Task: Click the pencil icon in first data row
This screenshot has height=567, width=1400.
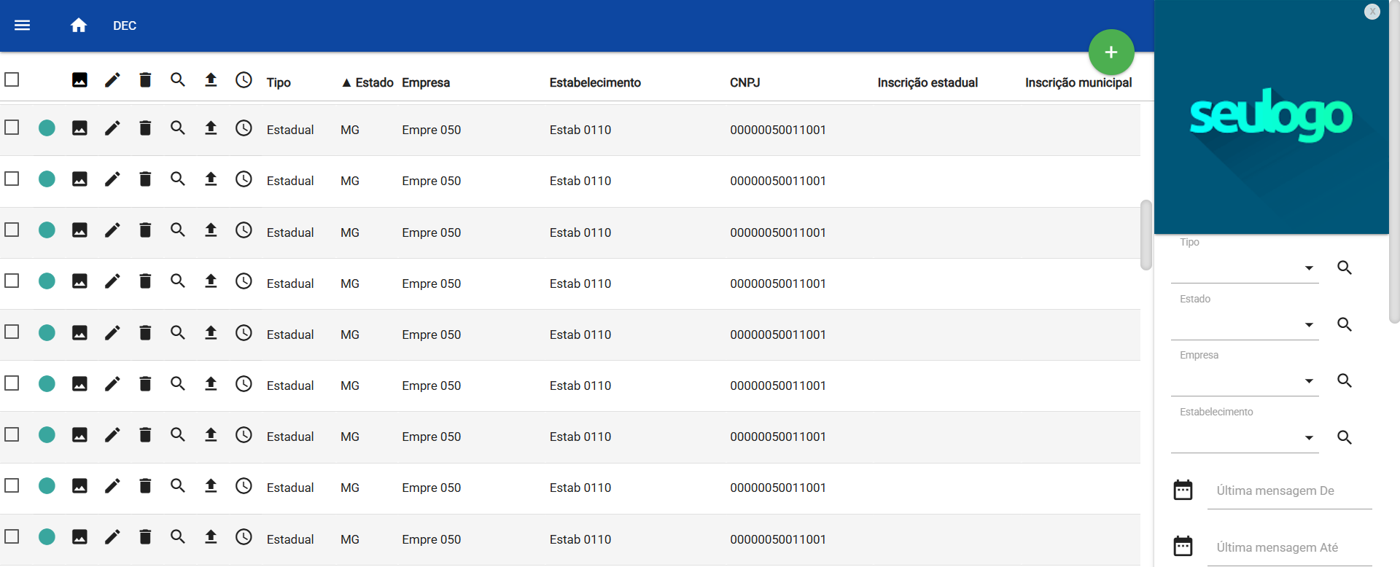Action: [x=112, y=128]
